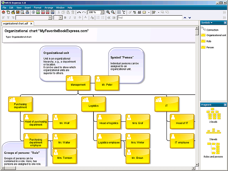Select the Connection symbol
This screenshot has height=171, width=228.
tap(210, 29)
